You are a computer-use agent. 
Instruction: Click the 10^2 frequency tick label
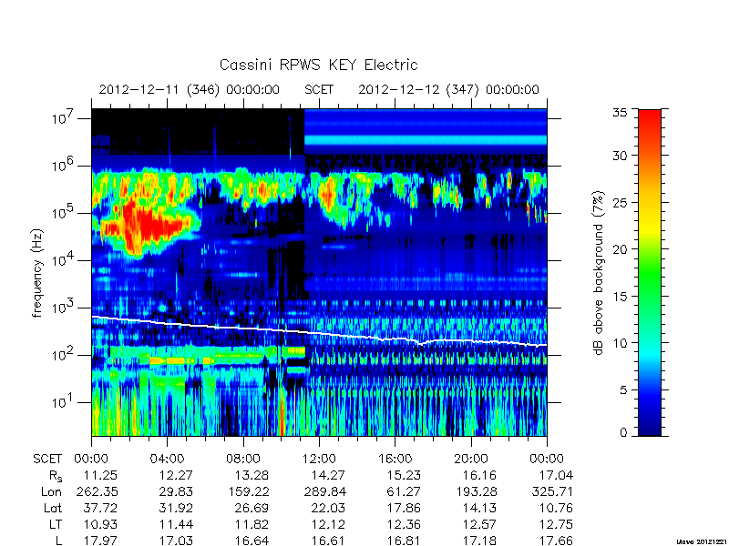[64, 355]
